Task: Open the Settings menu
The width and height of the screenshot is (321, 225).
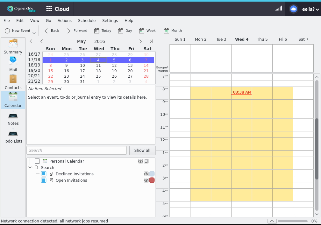Action: click(x=110, y=20)
